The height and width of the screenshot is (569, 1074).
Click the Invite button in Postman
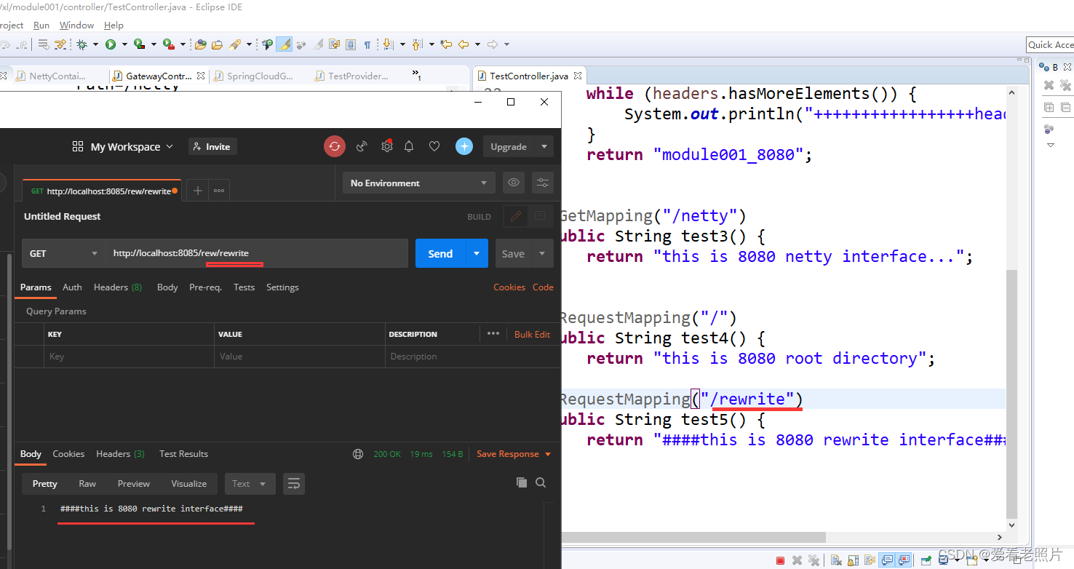pyautogui.click(x=212, y=146)
